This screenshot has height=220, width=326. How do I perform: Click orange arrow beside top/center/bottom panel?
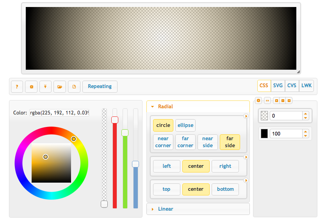pos(246,180)
